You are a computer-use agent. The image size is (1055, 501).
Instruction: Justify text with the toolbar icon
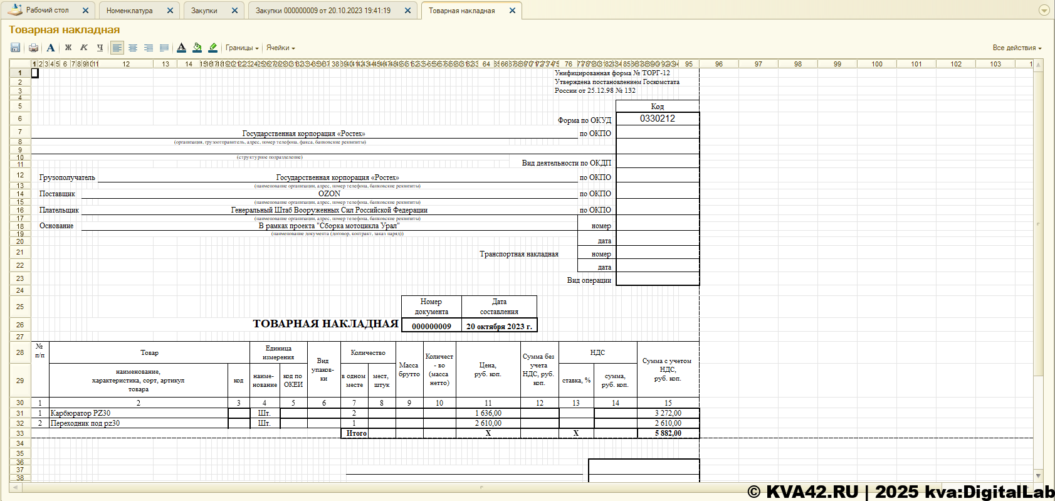[x=164, y=48]
